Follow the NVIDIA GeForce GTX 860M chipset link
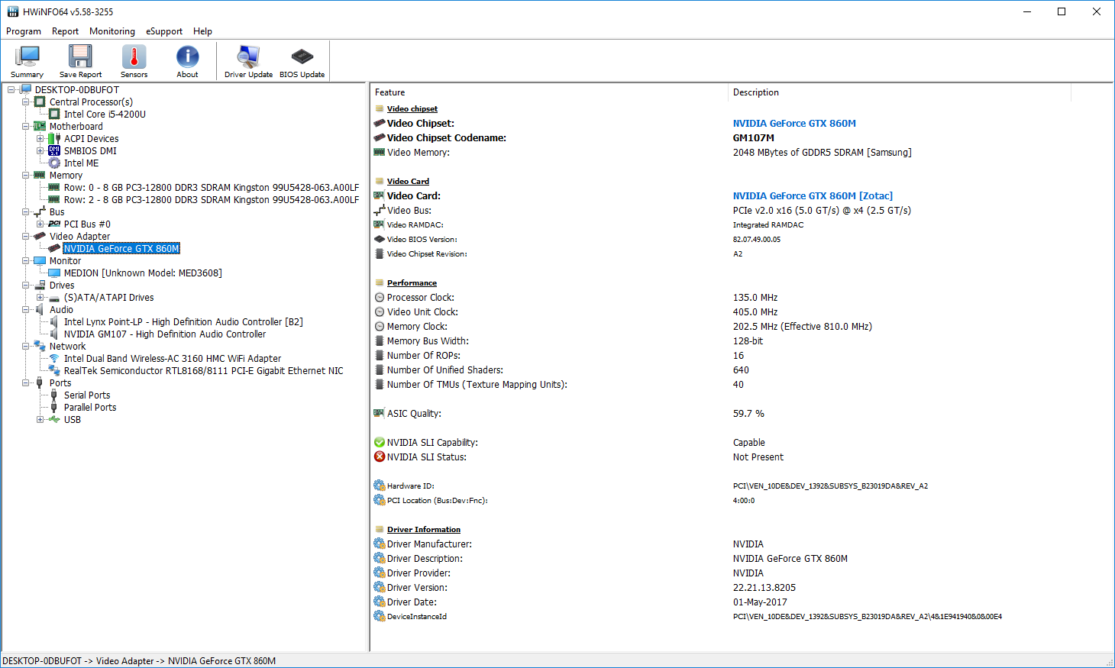The width and height of the screenshot is (1115, 668). [x=794, y=123]
